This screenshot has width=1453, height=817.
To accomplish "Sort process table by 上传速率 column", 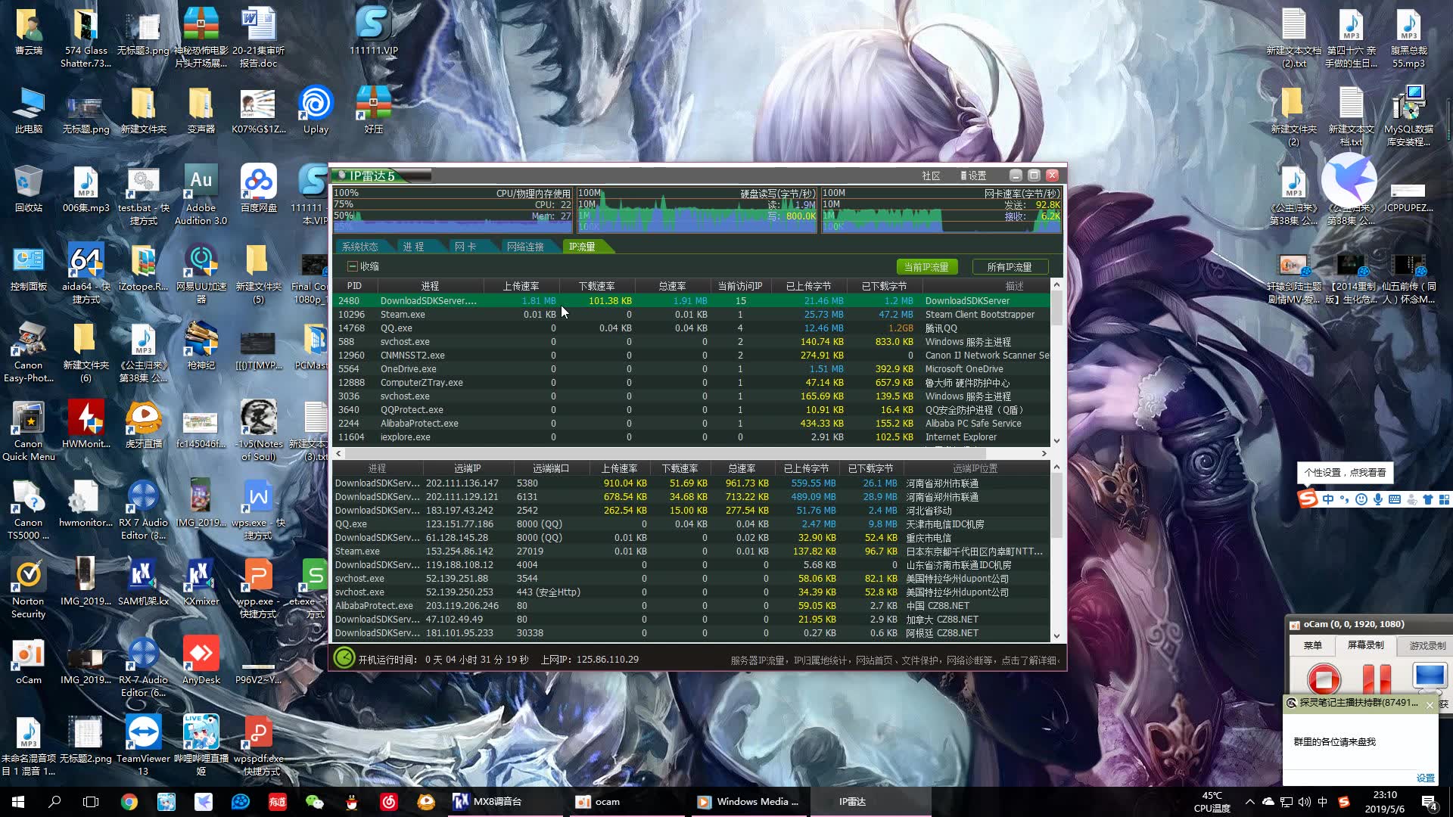I will 521,286.
